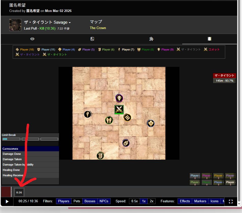Toggle the Pets filter
This screenshot has height=213, width=242.
tap(77, 201)
